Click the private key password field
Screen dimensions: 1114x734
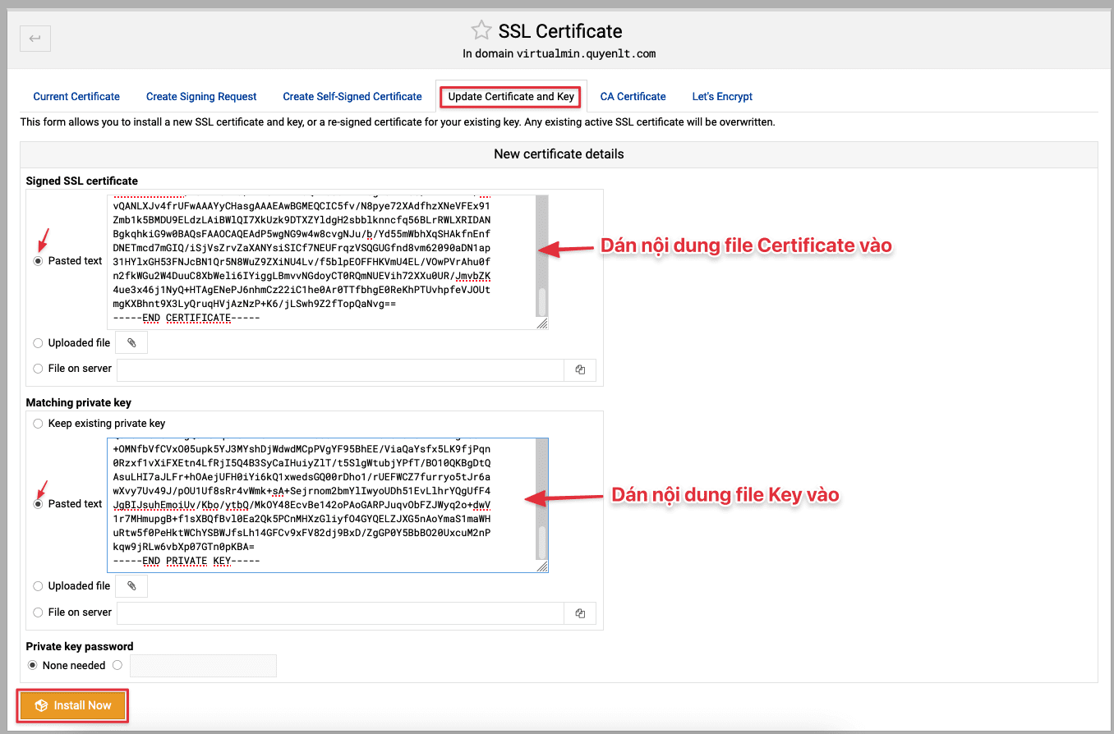pos(203,665)
